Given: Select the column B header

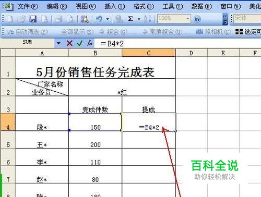Looking at the screenshot, I should (96, 53).
